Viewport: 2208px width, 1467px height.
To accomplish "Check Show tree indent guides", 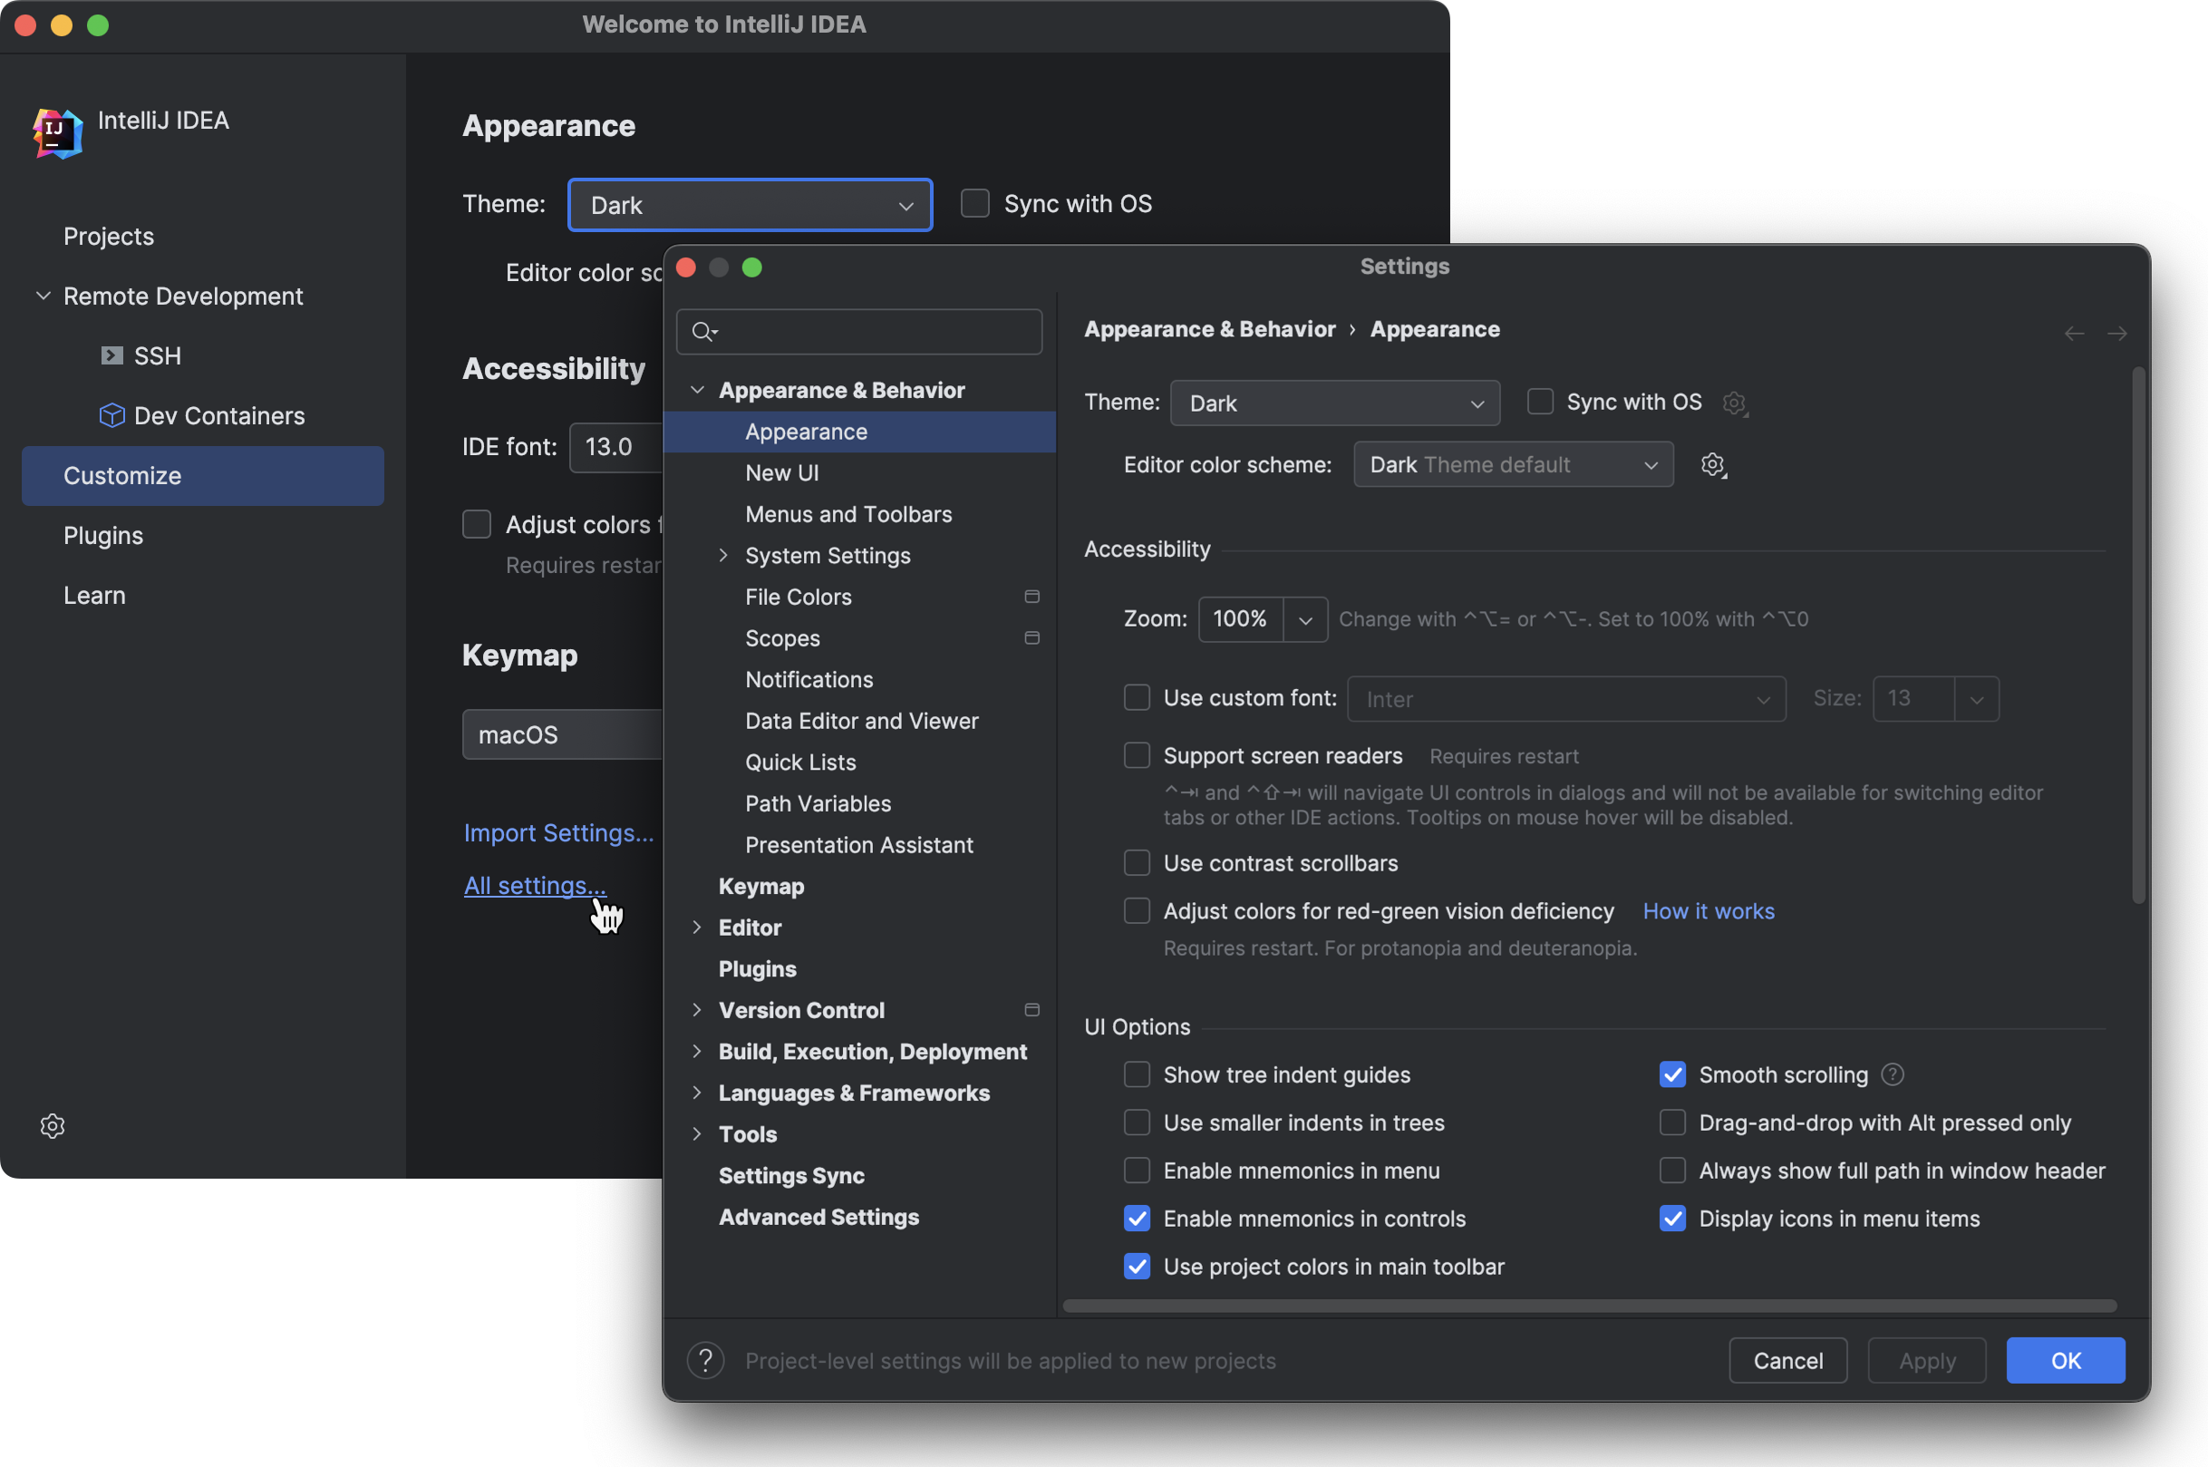I will coord(1137,1074).
